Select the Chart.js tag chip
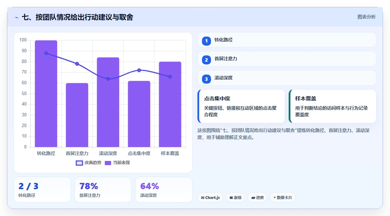The width and height of the screenshot is (390, 216). pos(210,198)
